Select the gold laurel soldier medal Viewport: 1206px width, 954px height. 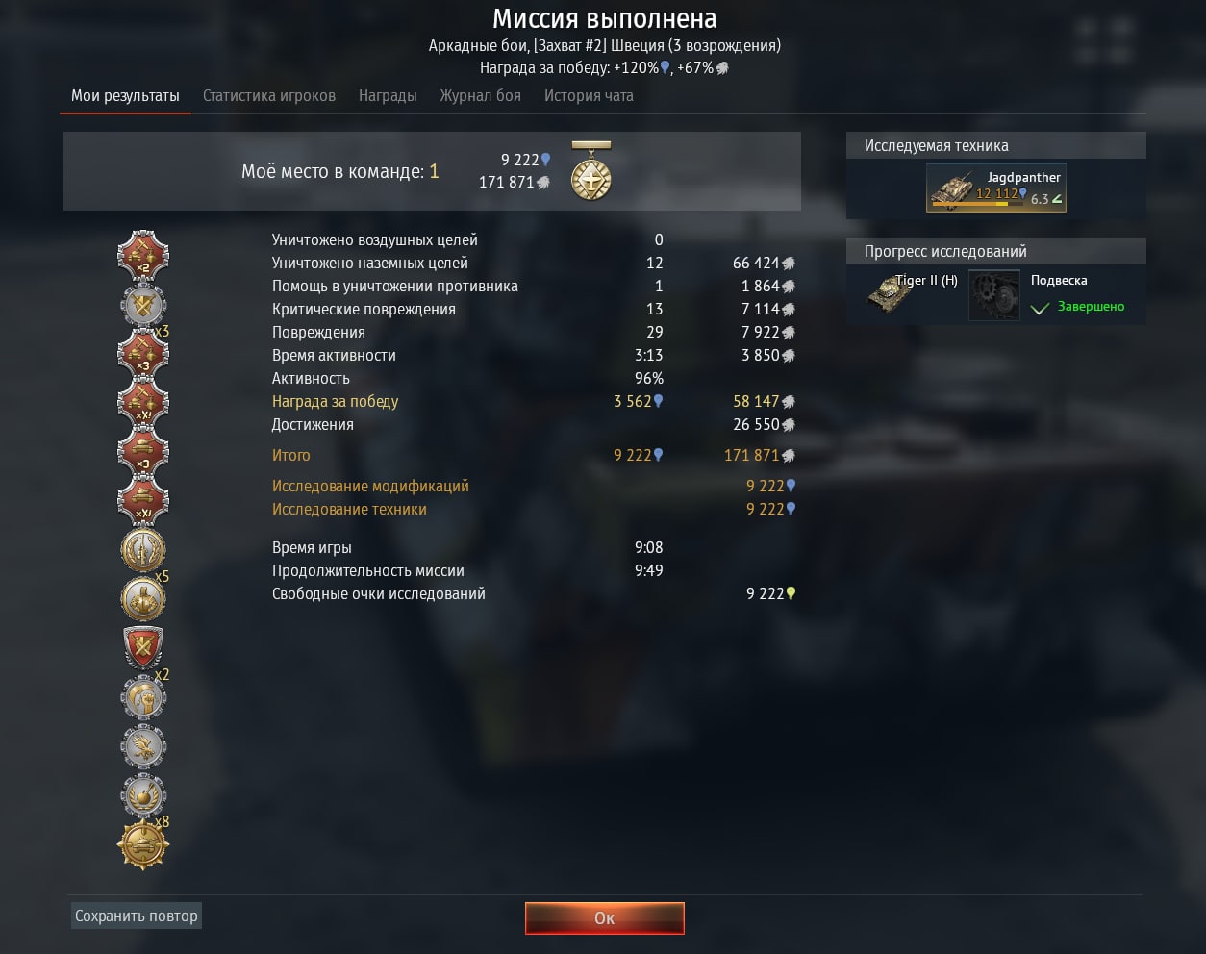pos(143,550)
